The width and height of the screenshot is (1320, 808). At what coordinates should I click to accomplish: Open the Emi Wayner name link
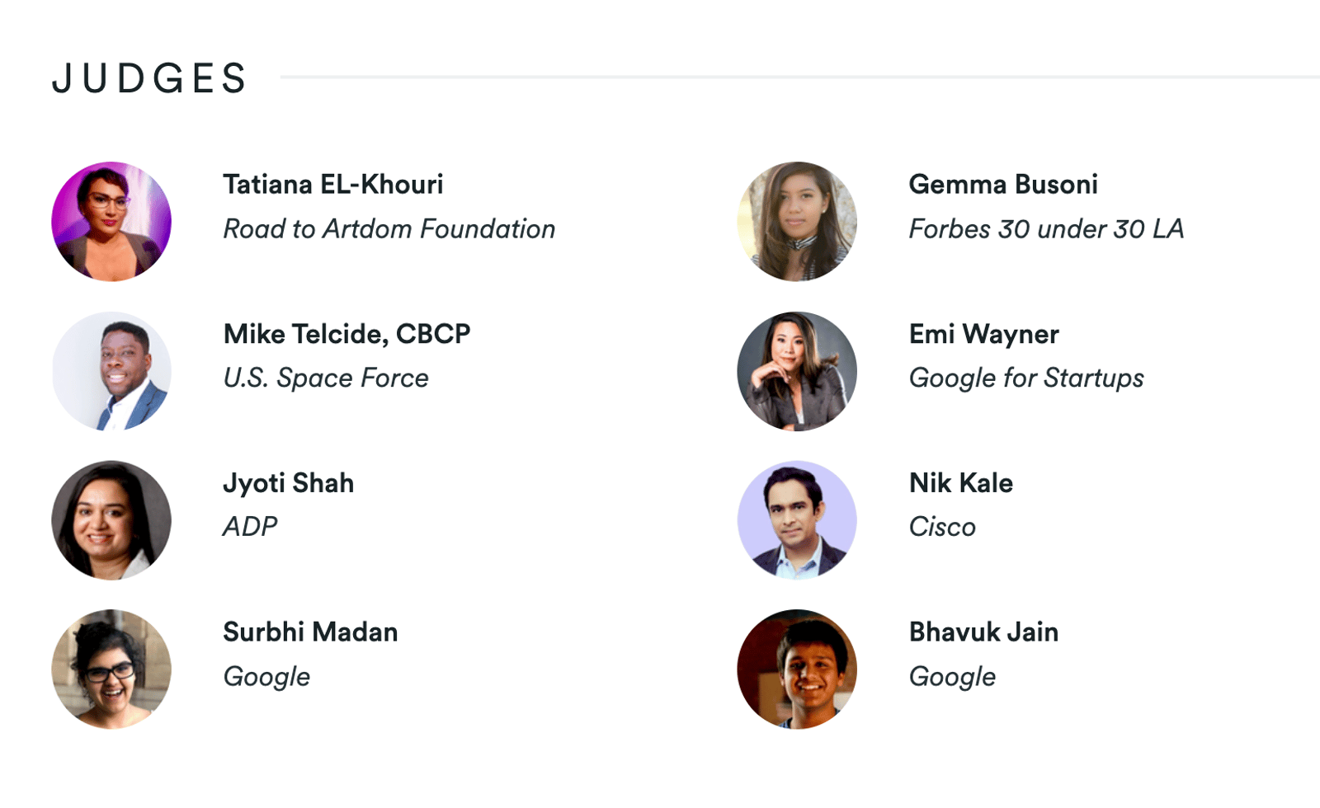pos(983,334)
